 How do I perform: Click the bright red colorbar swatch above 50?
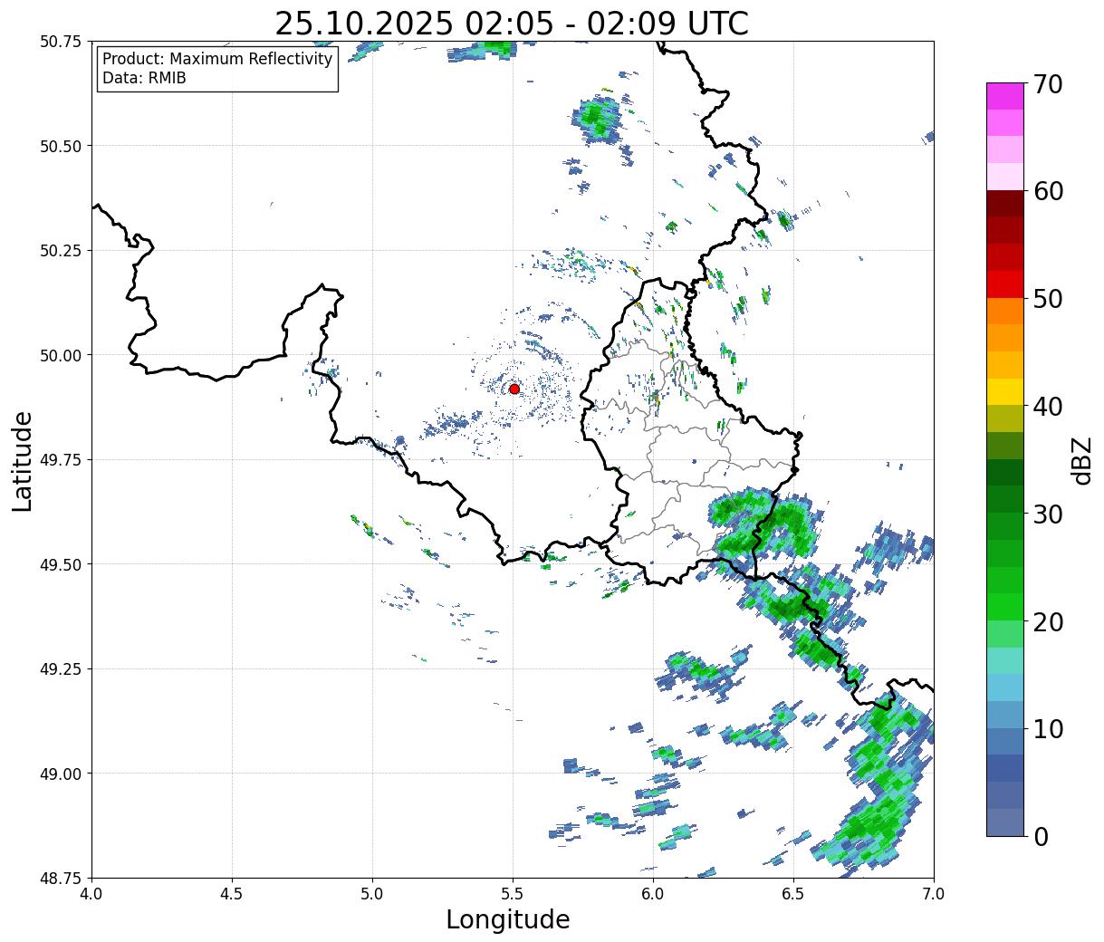(1005, 284)
